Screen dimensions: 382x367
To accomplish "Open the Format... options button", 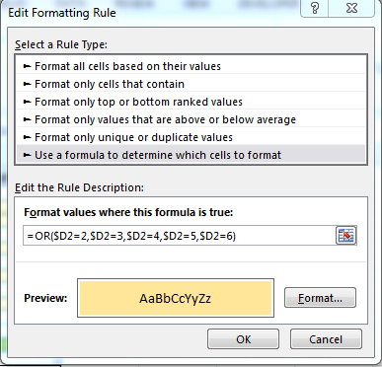I will click(x=320, y=298).
